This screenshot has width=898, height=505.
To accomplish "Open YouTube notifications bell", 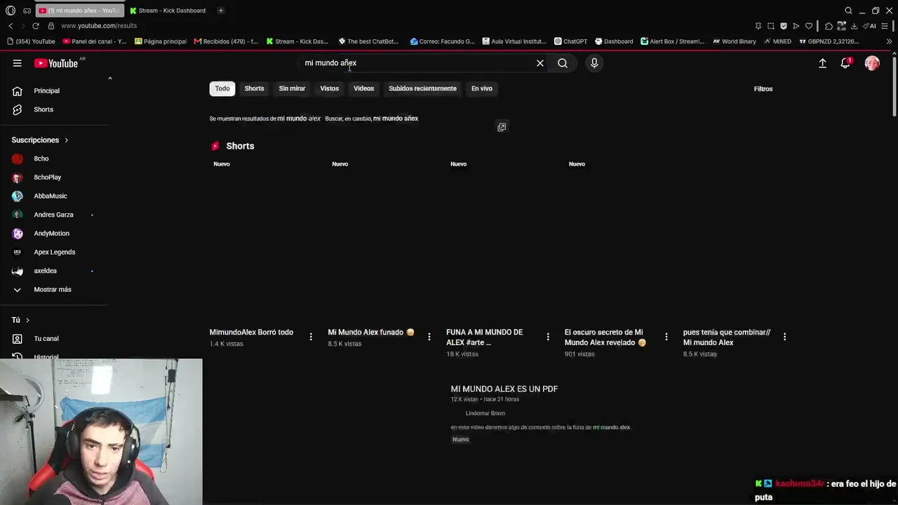I will (x=846, y=63).
